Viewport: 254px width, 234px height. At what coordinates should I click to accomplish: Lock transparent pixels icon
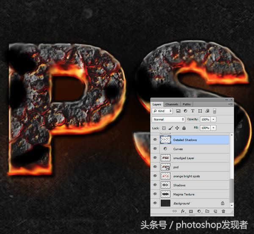pyautogui.click(x=164, y=128)
